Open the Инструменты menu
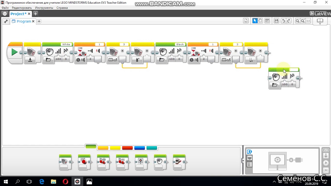 44,8
